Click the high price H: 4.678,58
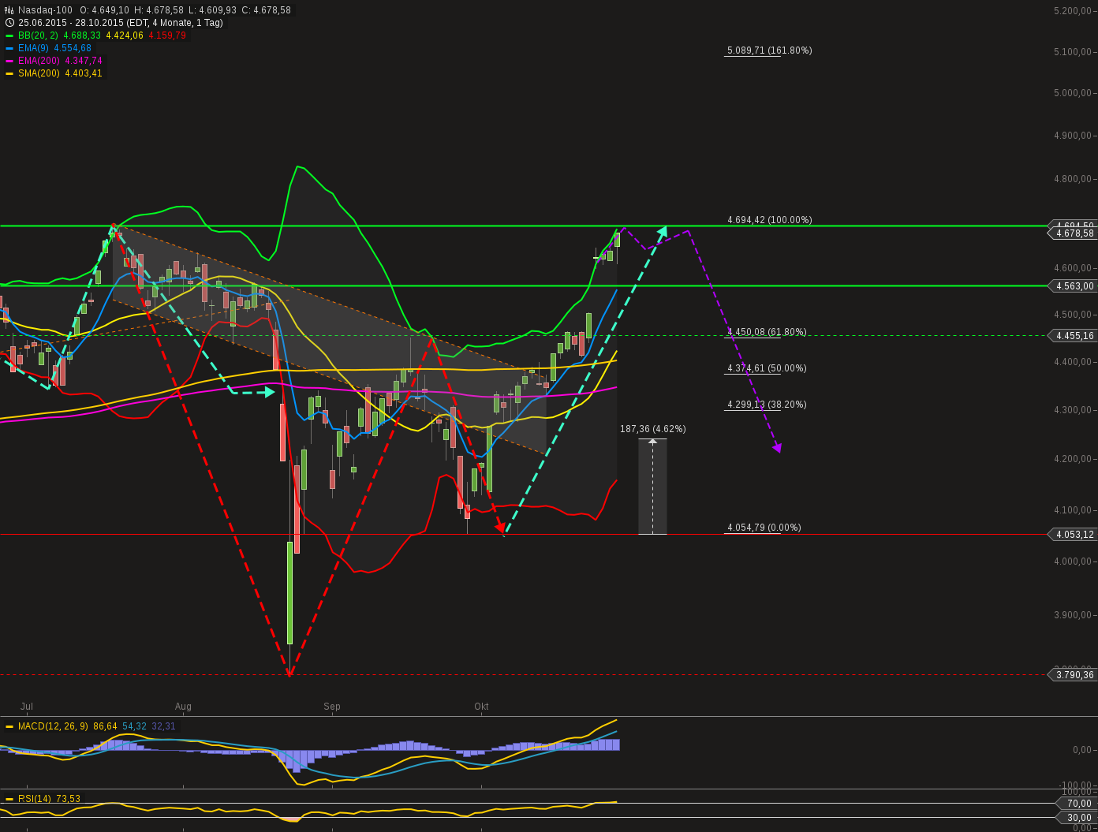Viewport: 1098px width, 832px height. coord(159,10)
